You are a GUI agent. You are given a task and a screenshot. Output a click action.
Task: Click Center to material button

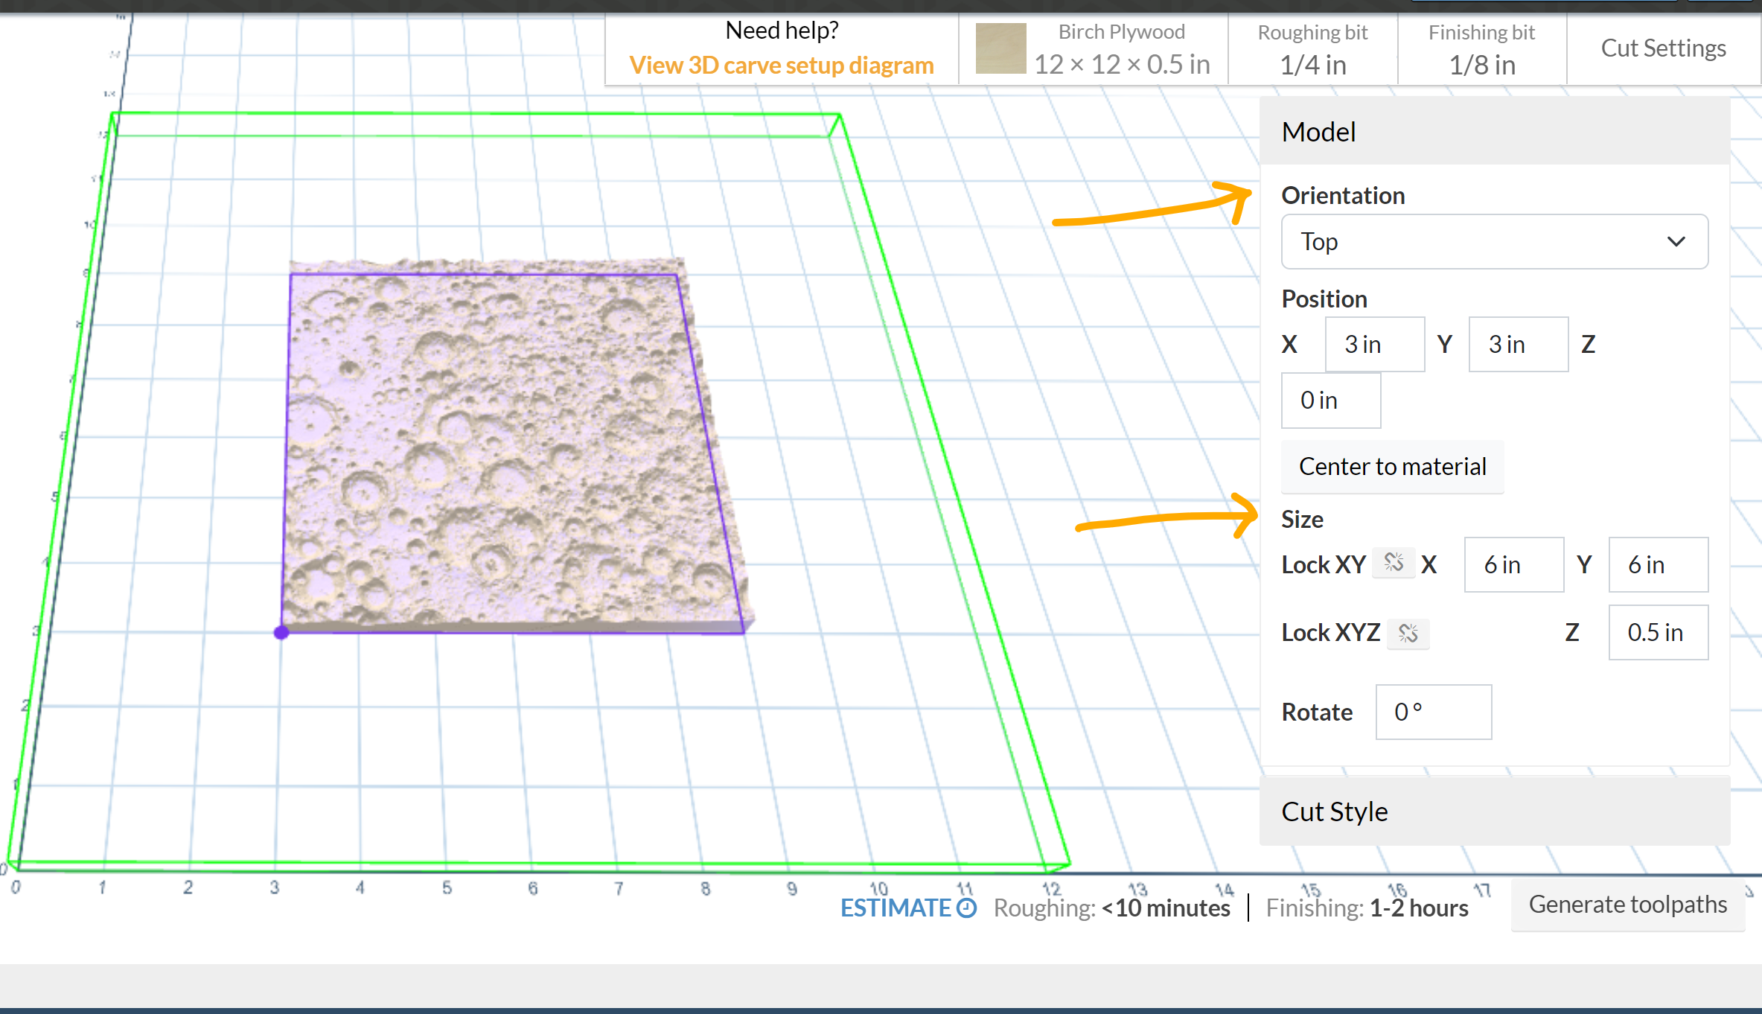pos(1392,467)
